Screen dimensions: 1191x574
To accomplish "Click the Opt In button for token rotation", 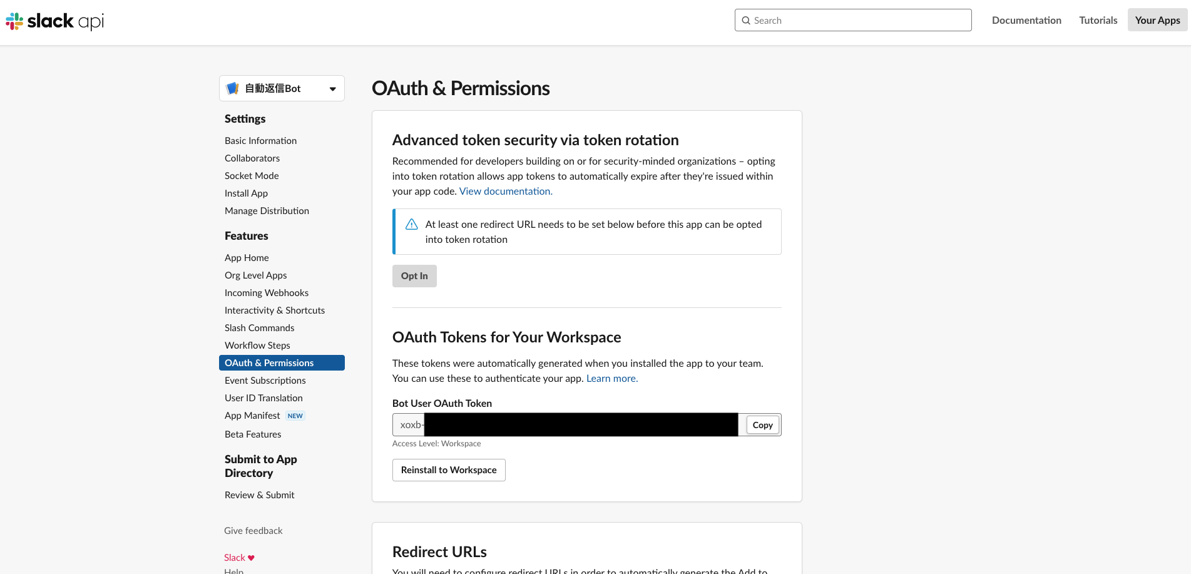I will 414,275.
